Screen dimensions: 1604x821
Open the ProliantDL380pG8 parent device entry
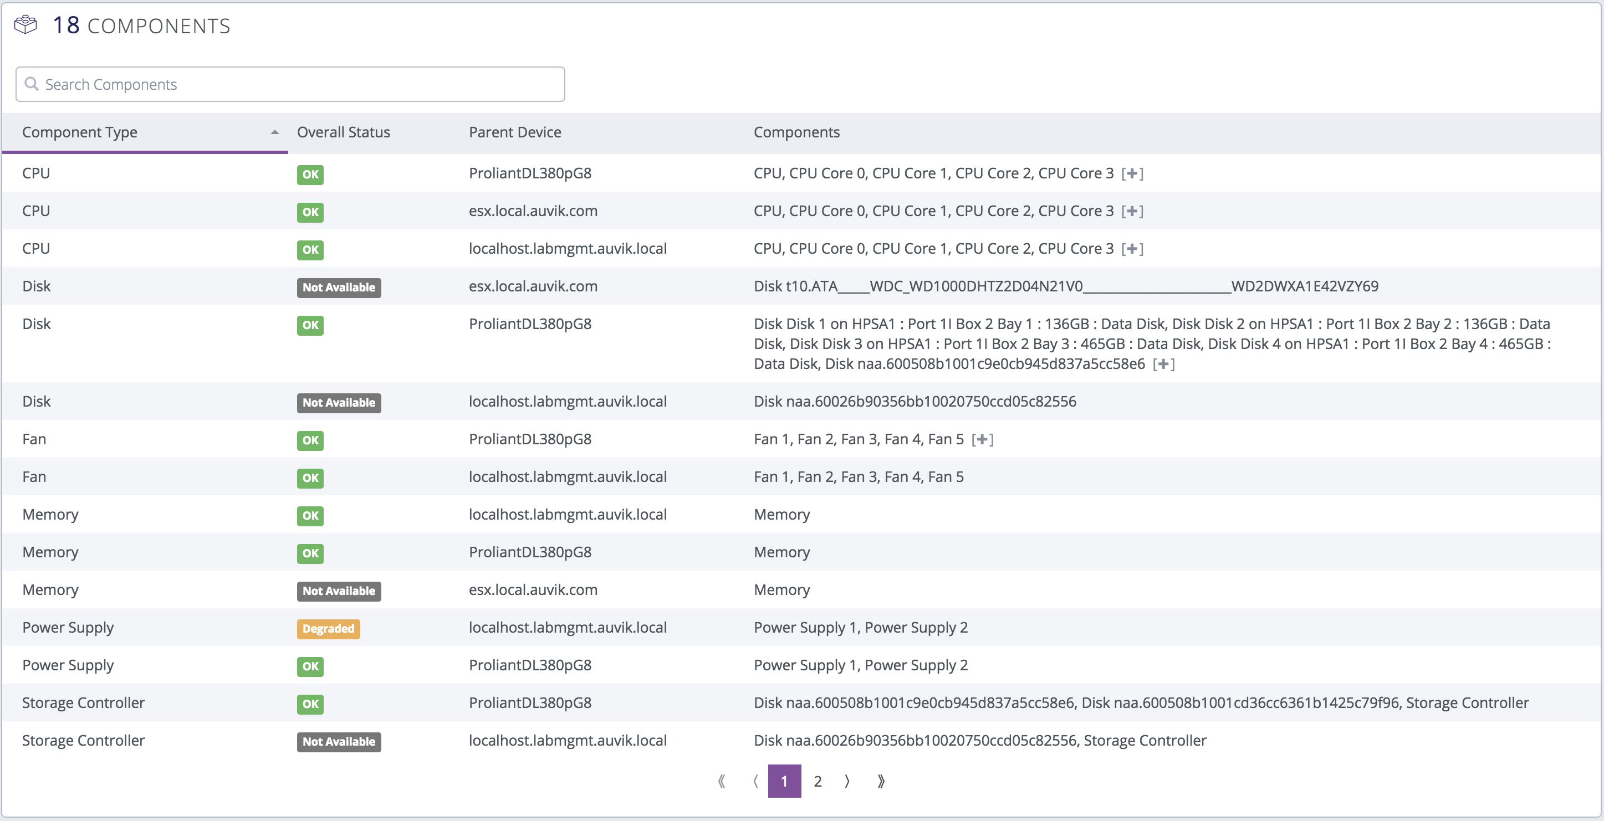click(530, 173)
